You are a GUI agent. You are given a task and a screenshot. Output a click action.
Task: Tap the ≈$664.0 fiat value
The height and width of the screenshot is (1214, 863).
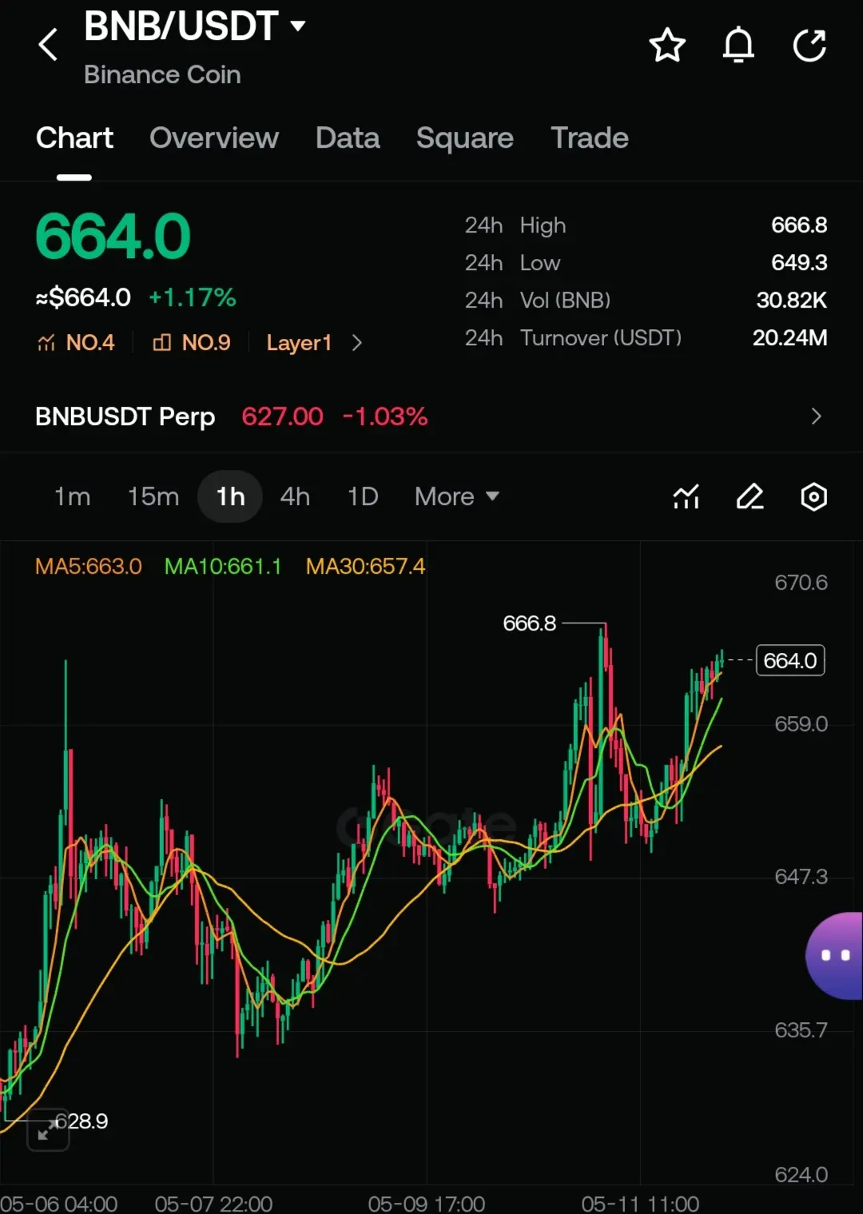tap(83, 298)
